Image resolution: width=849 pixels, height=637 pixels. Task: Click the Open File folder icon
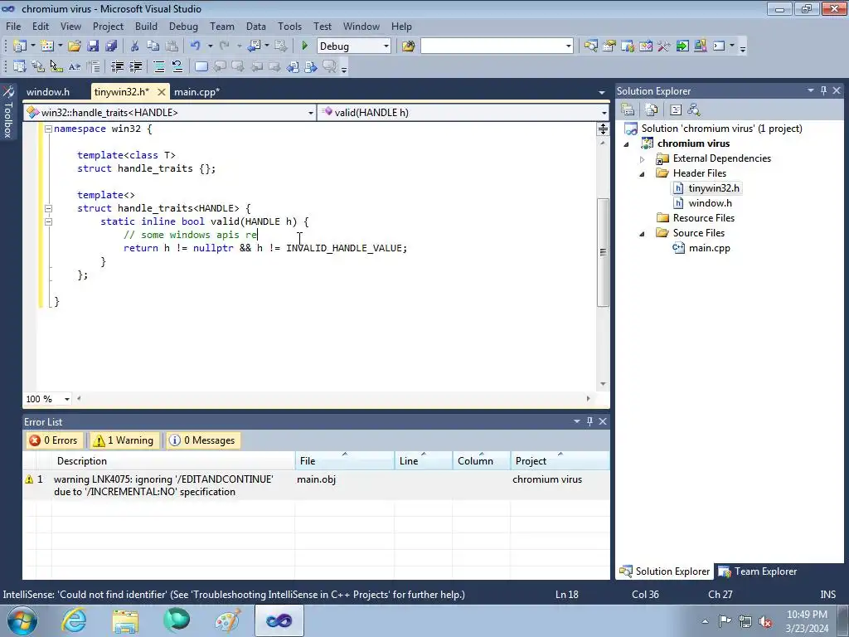[74, 46]
